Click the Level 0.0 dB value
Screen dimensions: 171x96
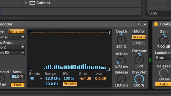[x=100, y=78]
